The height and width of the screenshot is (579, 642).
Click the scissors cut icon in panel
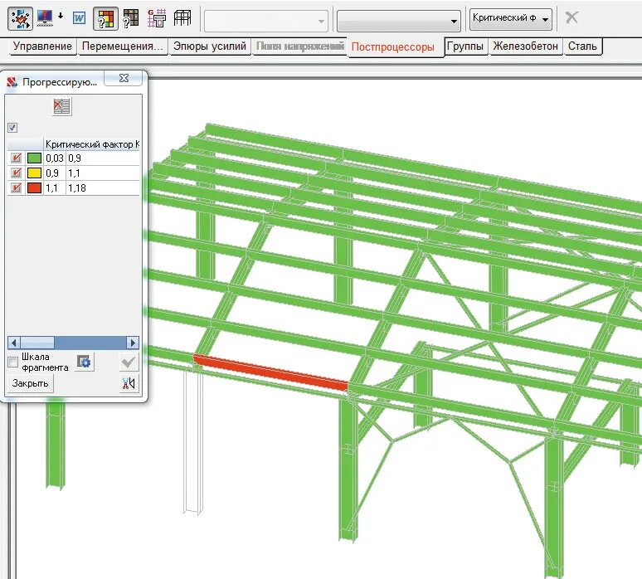(129, 383)
